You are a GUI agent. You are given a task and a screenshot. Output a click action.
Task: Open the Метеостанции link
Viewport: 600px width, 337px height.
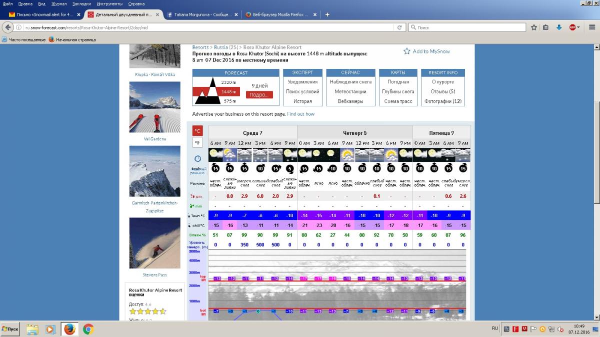click(350, 91)
